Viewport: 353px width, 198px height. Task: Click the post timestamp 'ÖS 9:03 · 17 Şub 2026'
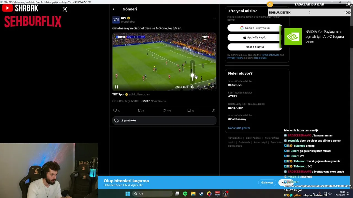click(x=126, y=101)
